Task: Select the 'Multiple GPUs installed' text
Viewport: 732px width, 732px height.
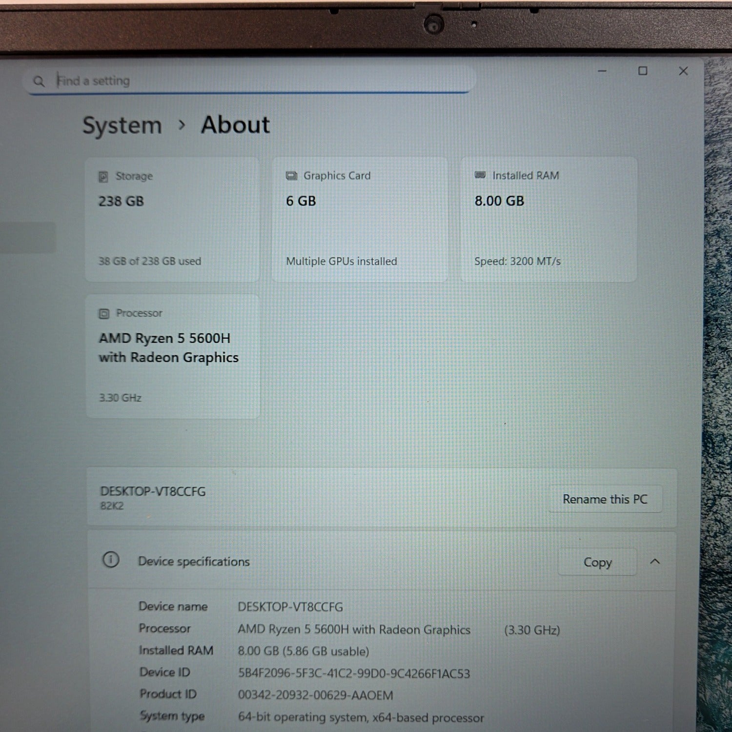Action: (342, 261)
